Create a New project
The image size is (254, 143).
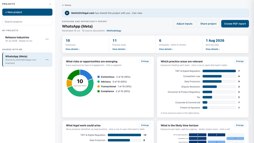coord(27,12)
